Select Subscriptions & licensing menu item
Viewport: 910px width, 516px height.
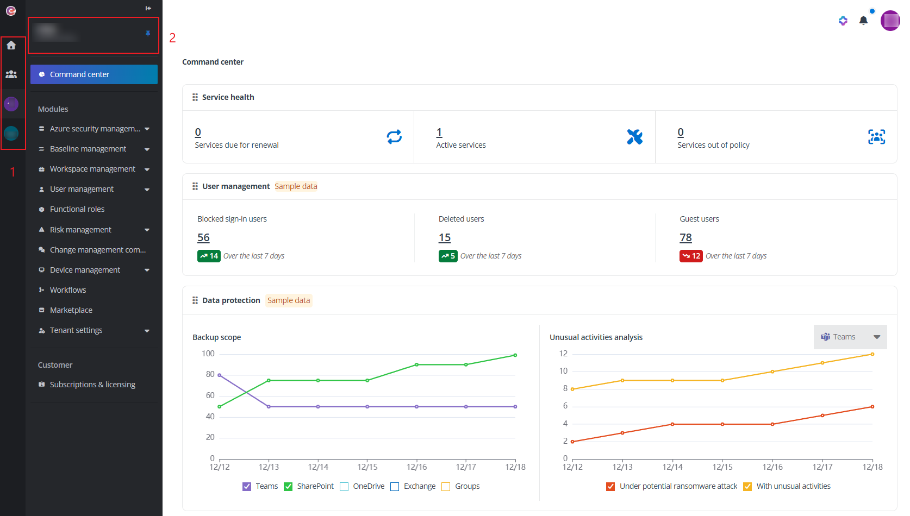92,385
